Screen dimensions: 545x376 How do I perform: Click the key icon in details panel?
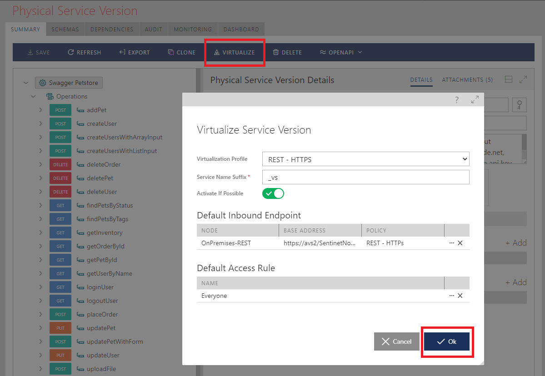[519, 105]
